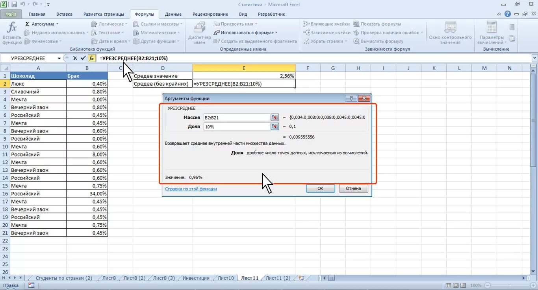Switch to Данные ribbon tab

tap(173, 14)
